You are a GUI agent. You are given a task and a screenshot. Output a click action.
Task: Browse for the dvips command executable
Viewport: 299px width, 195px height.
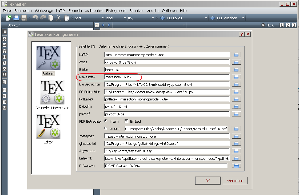[x=236, y=62]
